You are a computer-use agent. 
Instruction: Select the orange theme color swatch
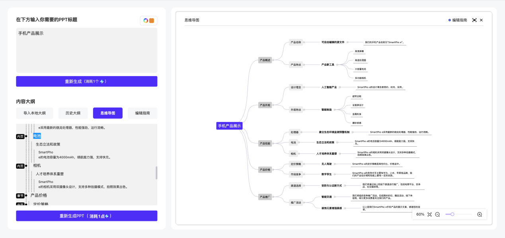tap(152, 20)
